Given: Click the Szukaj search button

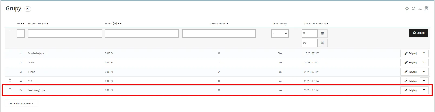Looking at the screenshot, I should pyautogui.click(x=419, y=33).
